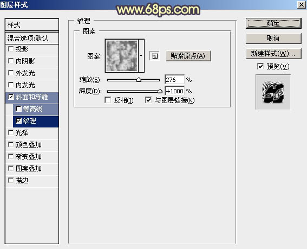Open the 内发光 settings row
Image resolution: width=307 pixels, height=249 pixels.
point(32,85)
